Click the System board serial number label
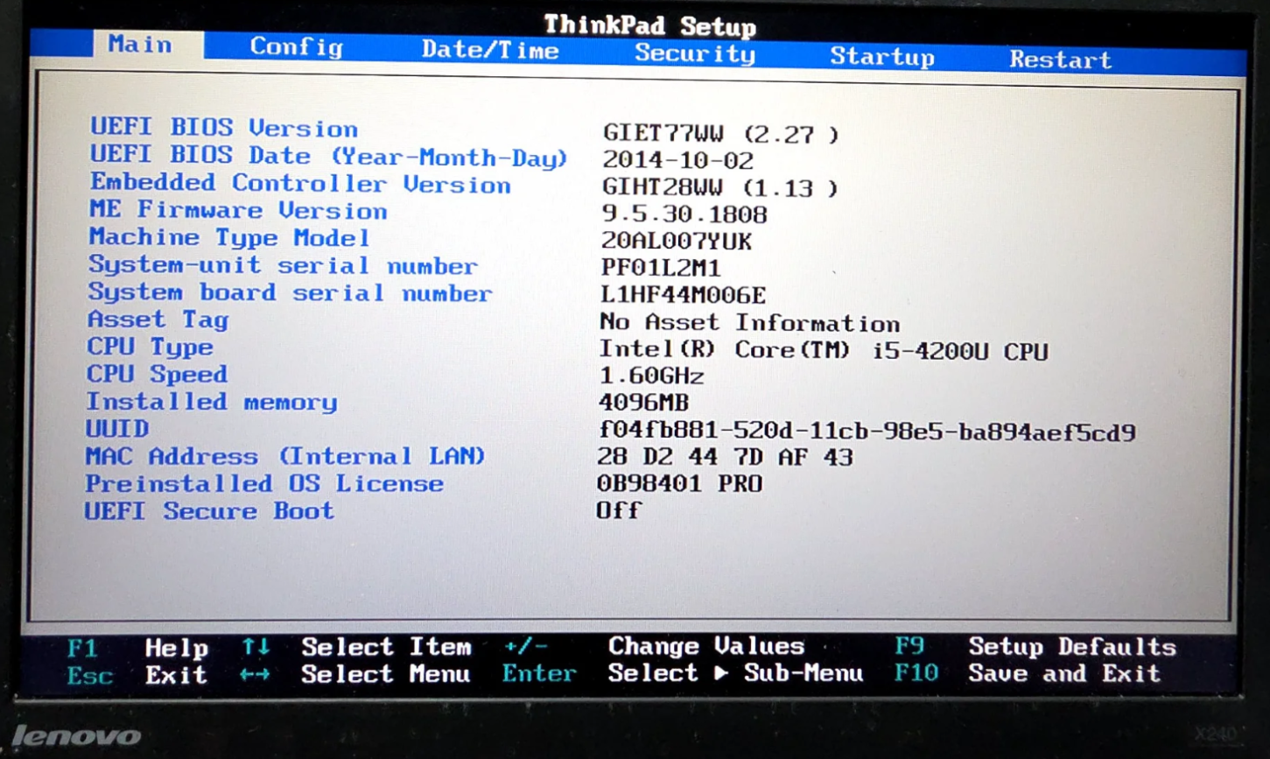 click(x=290, y=292)
